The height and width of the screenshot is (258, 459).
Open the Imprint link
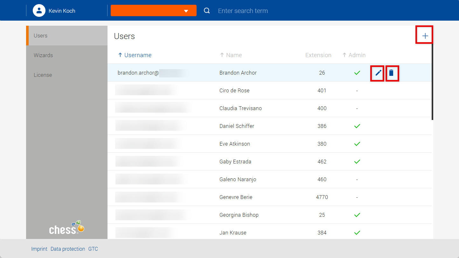point(39,249)
